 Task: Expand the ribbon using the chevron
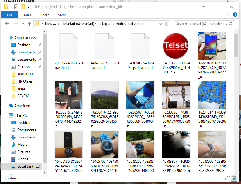229,15
